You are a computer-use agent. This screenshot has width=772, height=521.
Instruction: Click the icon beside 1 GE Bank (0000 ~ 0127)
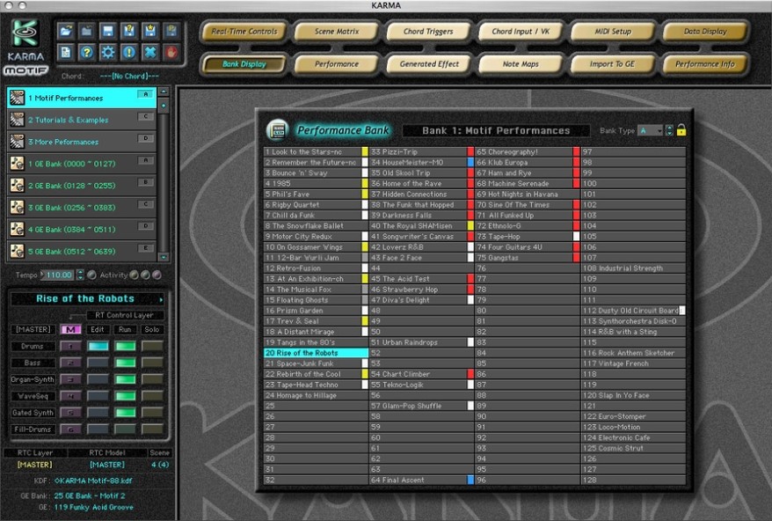[x=18, y=163]
